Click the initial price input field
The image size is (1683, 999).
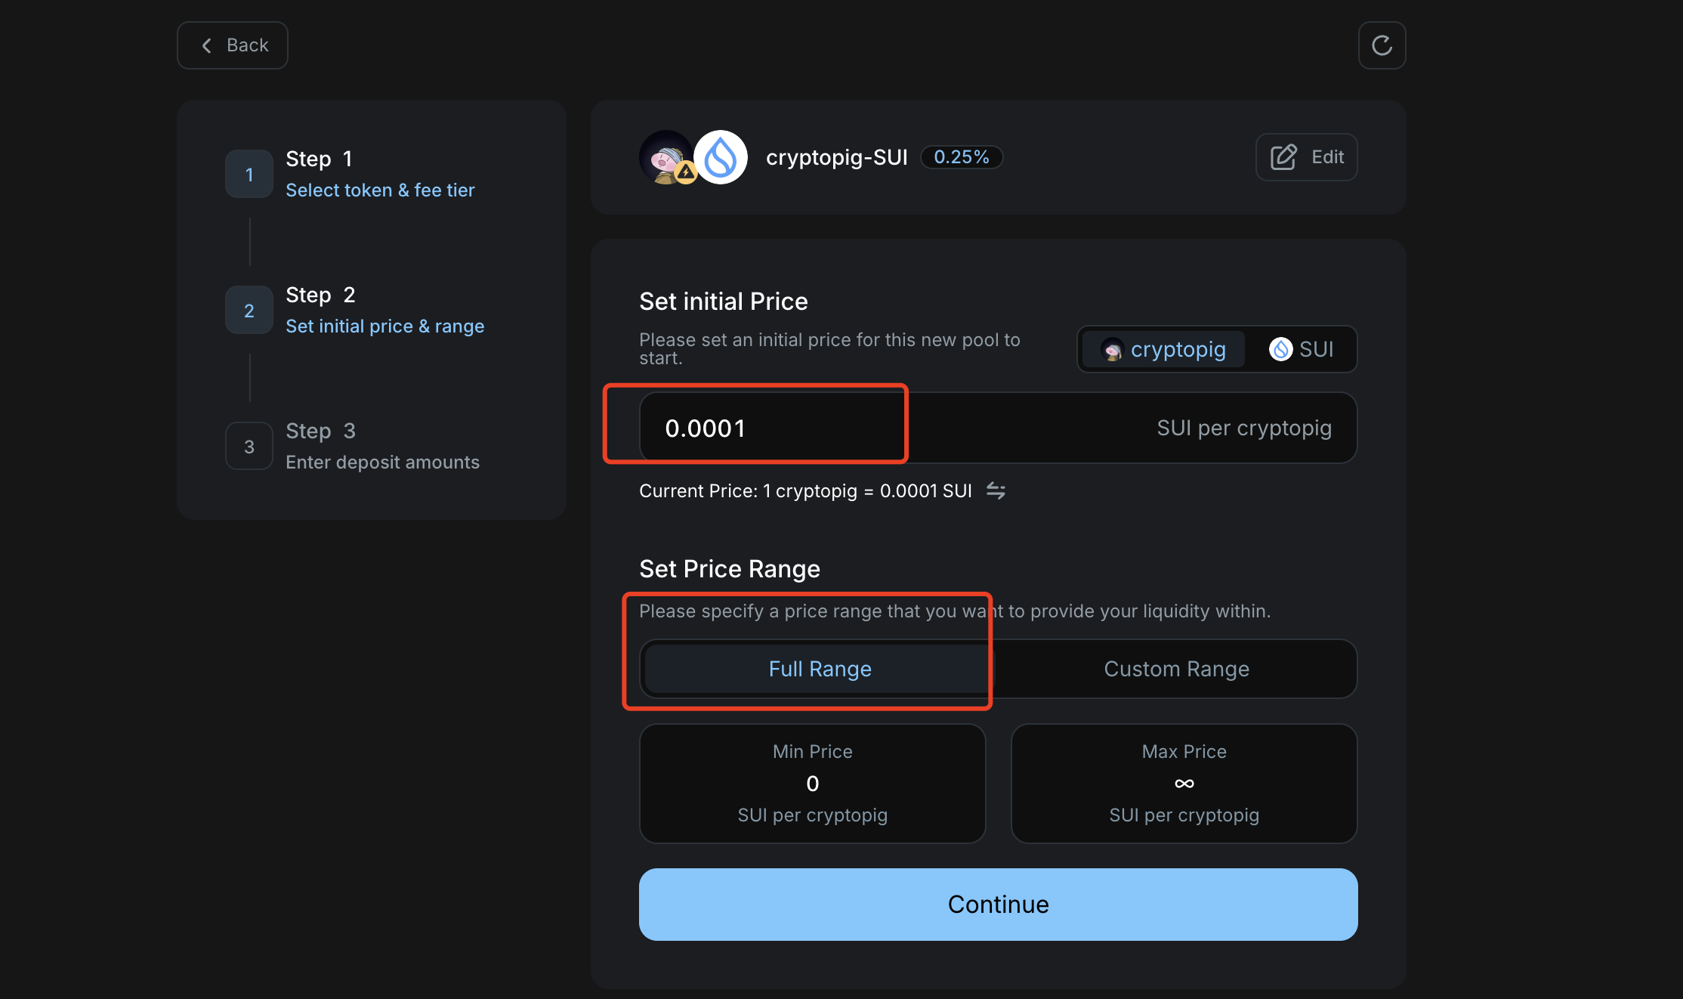pyautogui.click(x=998, y=428)
